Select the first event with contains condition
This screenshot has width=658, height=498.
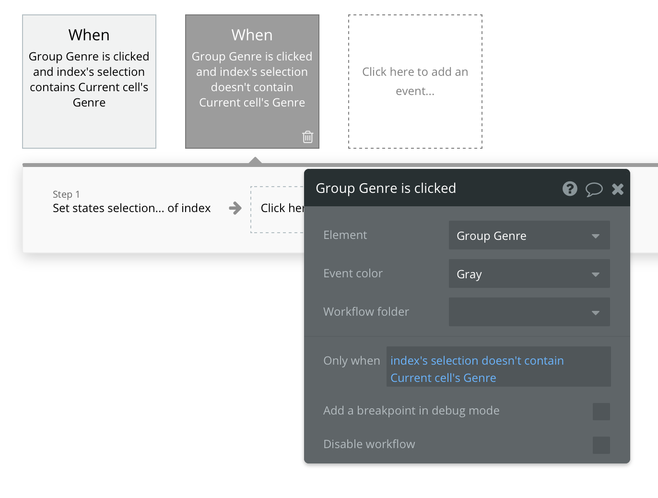[89, 82]
